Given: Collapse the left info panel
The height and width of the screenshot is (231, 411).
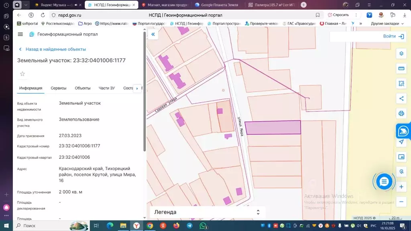Looking at the screenshot, I should pyautogui.click(x=153, y=34).
